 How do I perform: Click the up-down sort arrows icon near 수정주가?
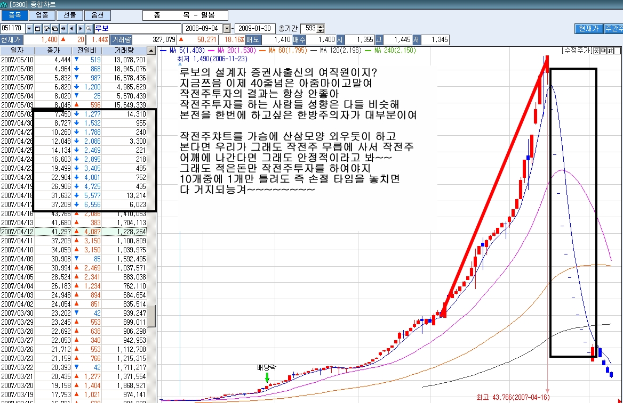[x=610, y=51]
